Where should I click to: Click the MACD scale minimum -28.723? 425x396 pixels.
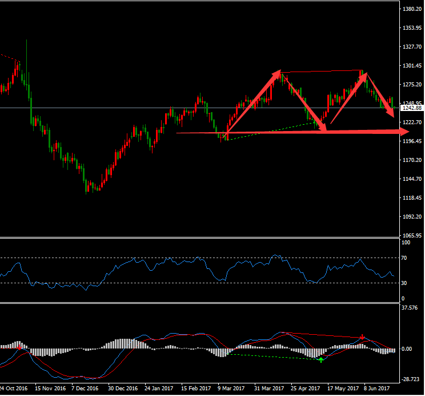[x=410, y=379]
